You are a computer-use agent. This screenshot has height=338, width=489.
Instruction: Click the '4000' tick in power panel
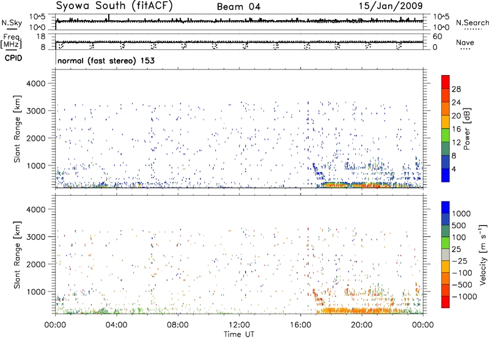[x=36, y=84]
